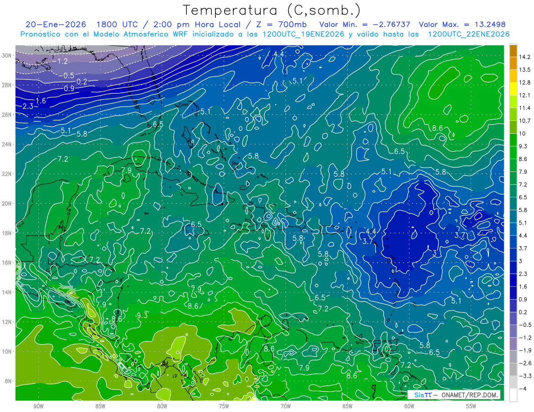Click the "11.4" color legend label
Screen dimensions: 534x412
pos(525,108)
